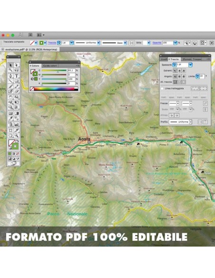Select the Pen tool

(x=10, y=76)
